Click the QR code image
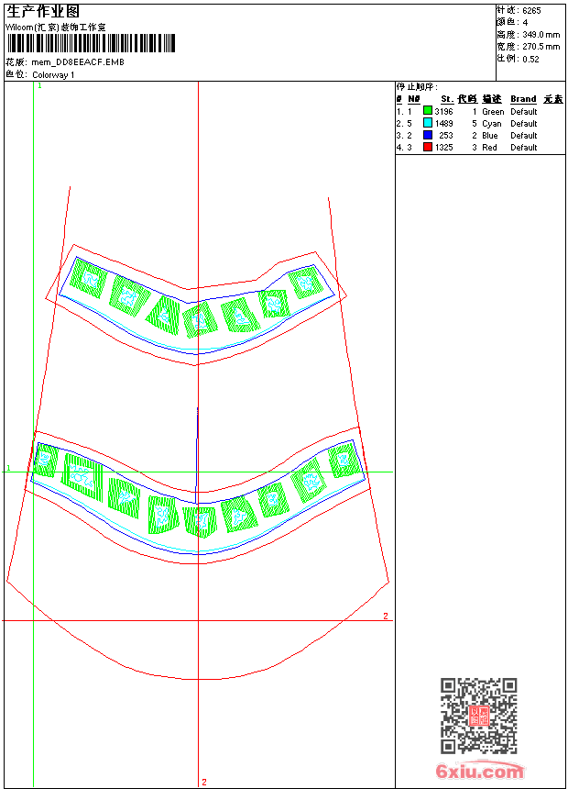Screen dimensions: 568x789 pos(479,716)
